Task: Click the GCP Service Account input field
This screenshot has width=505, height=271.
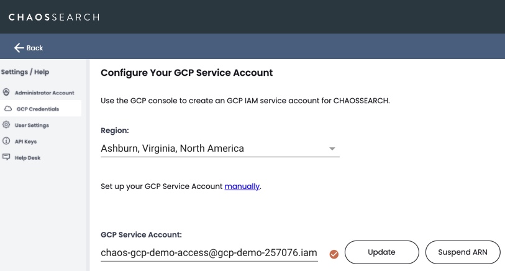Action: click(209, 252)
